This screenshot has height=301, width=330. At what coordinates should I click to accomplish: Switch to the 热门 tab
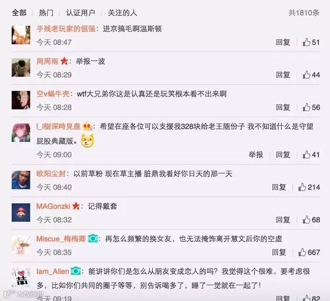click(46, 13)
